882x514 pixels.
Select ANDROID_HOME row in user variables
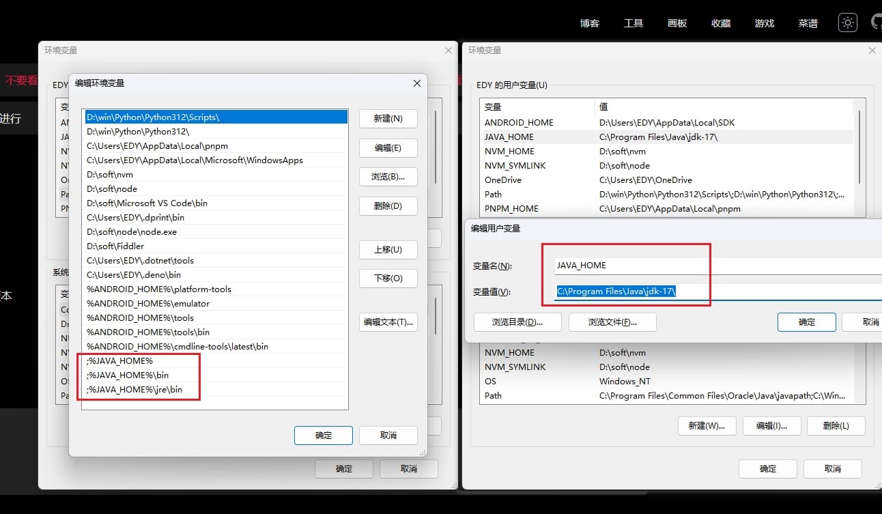click(666, 122)
